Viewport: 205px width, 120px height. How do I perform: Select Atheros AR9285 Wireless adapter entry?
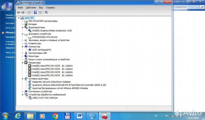point(60,88)
